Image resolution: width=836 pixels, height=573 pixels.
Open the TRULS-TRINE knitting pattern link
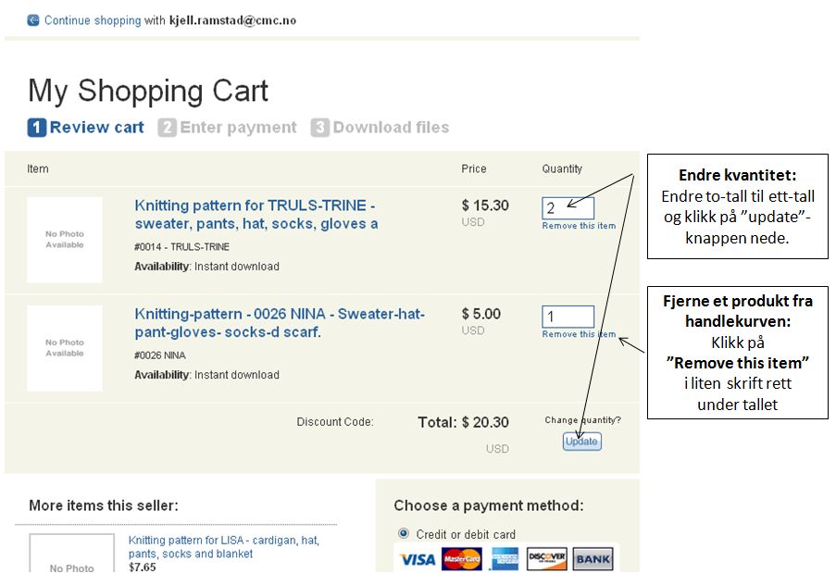tap(256, 214)
